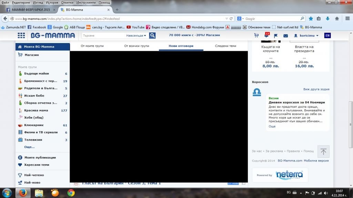Screen dimensions: 353x198
Task: Click the Везни zodiac sign icon
Action: [257, 92]
